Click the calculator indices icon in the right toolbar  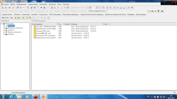pyautogui.click(x=158, y=11)
